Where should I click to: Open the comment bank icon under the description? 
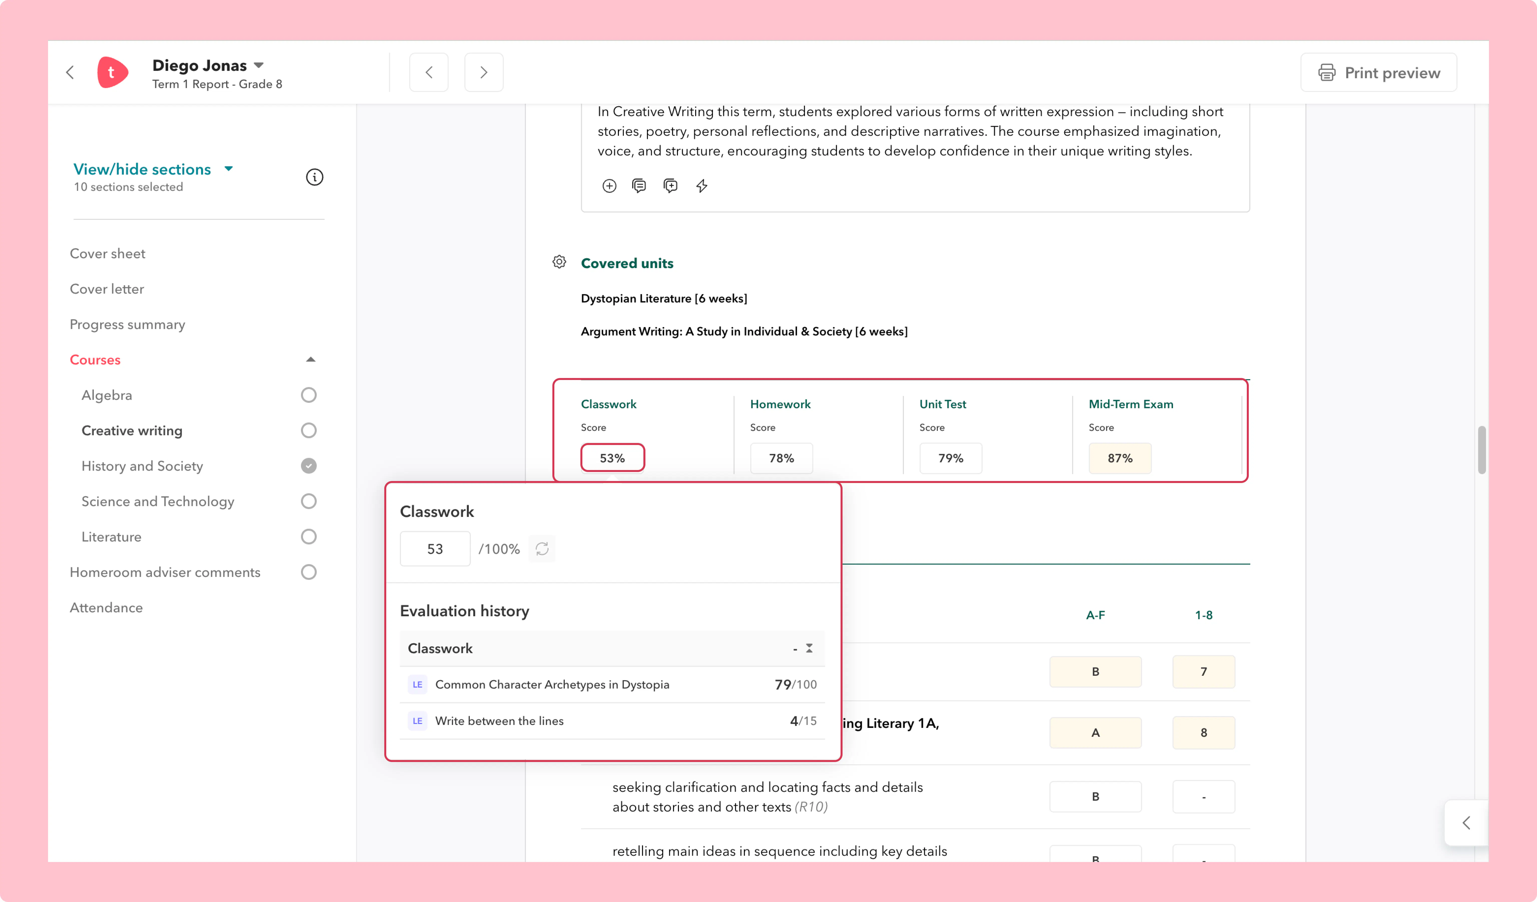click(639, 186)
